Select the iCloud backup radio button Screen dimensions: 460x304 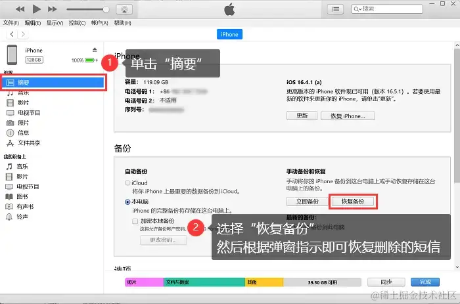point(127,183)
